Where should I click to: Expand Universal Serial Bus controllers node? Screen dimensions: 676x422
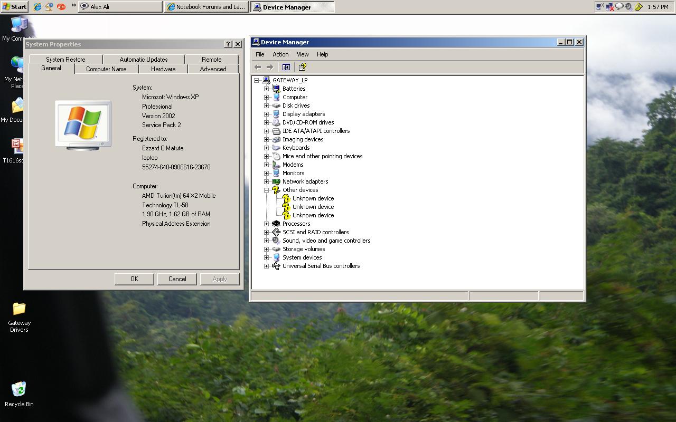tap(267, 266)
